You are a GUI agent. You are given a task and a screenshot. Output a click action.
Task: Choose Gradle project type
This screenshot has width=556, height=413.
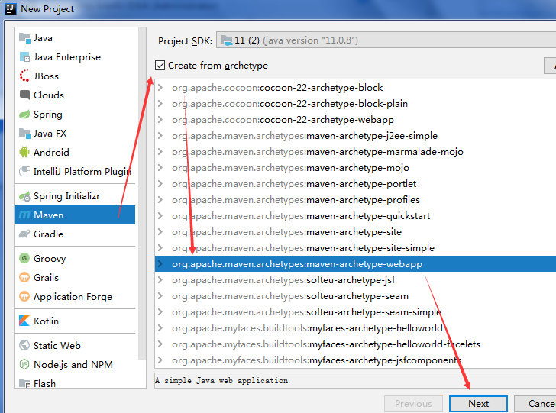coord(75,234)
